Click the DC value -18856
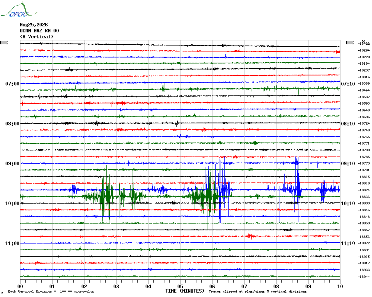Viewport: 372px width, 297px height. [364, 237]
